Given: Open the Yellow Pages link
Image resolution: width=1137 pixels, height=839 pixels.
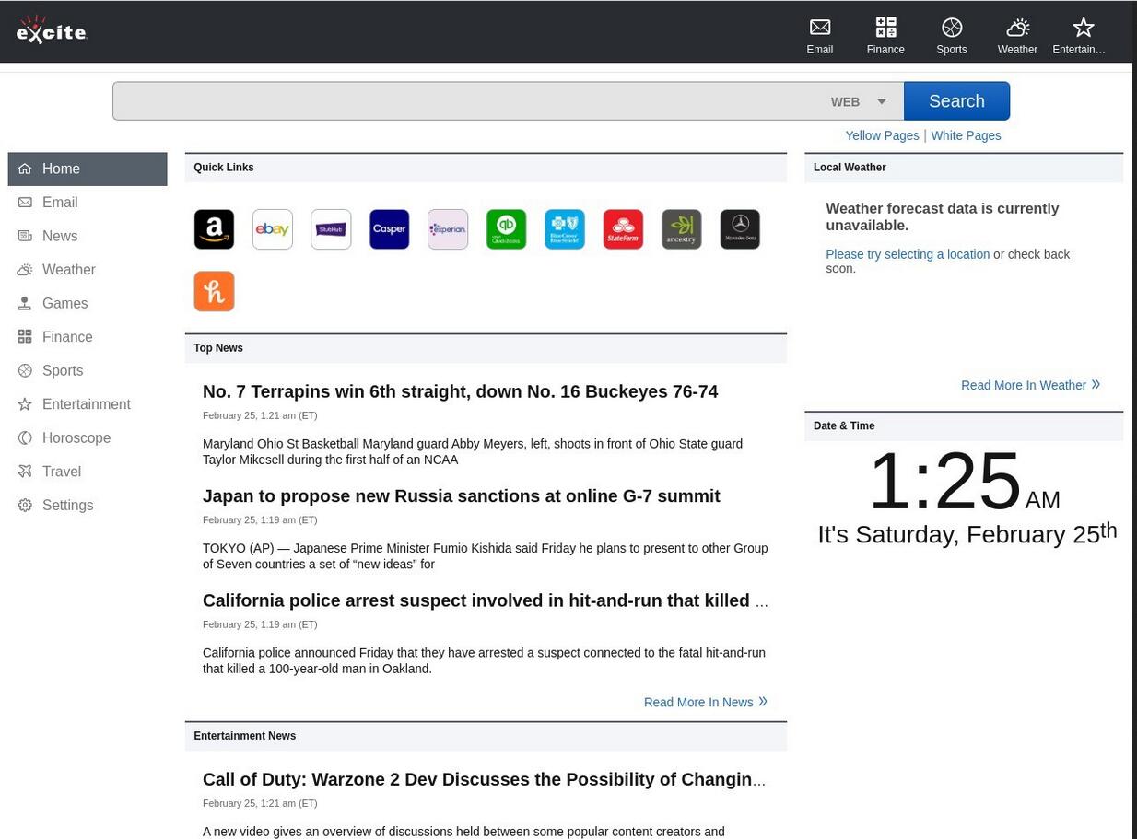Looking at the screenshot, I should tap(881, 135).
